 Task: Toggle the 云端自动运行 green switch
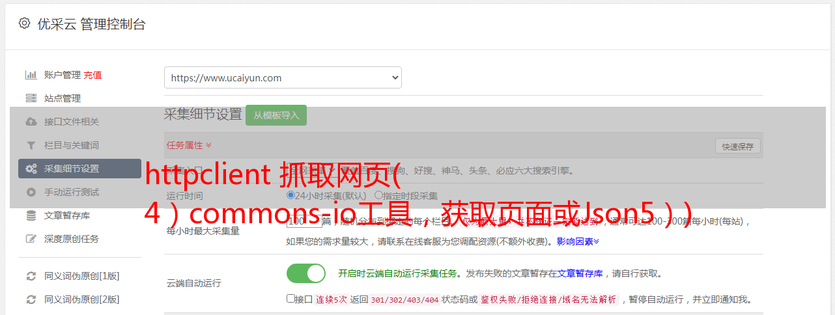point(306,273)
